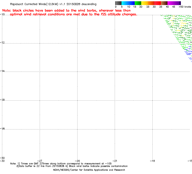This screenshot has height=174, width=192.
Task: Click the magenta 40-45 knots color segment
Action: pyautogui.click(x=171, y=3)
